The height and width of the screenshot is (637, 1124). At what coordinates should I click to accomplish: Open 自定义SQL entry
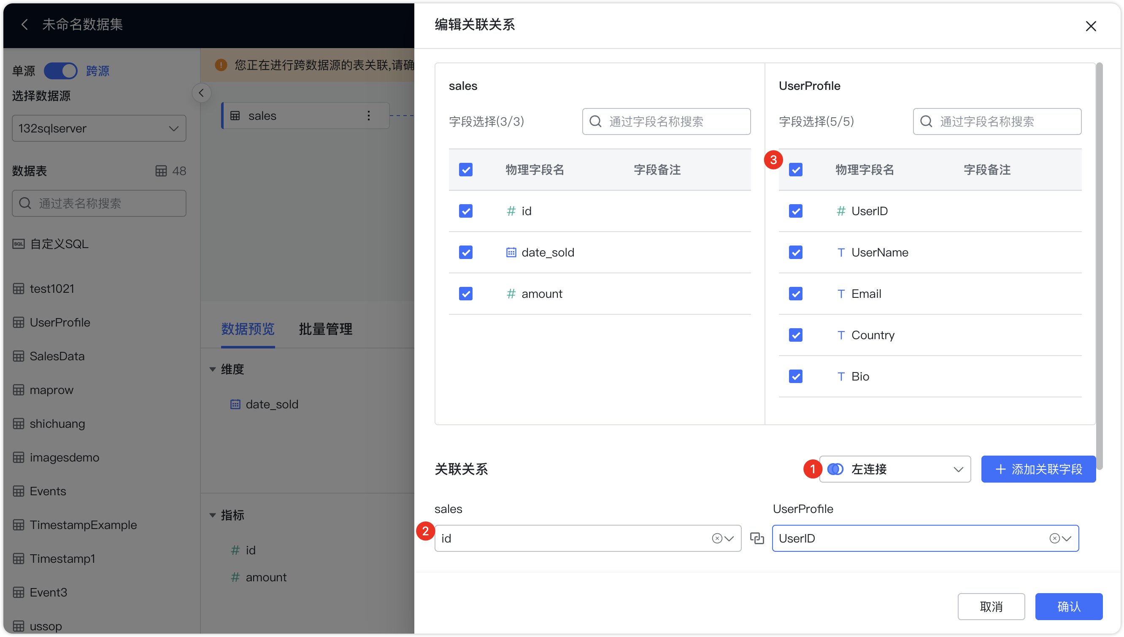coord(50,244)
